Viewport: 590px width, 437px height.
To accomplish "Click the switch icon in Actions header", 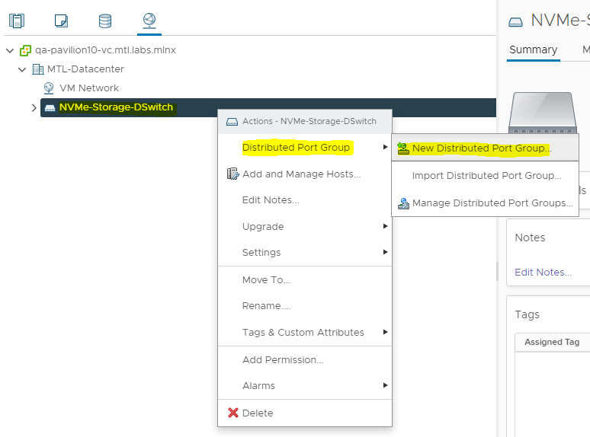I will [232, 122].
